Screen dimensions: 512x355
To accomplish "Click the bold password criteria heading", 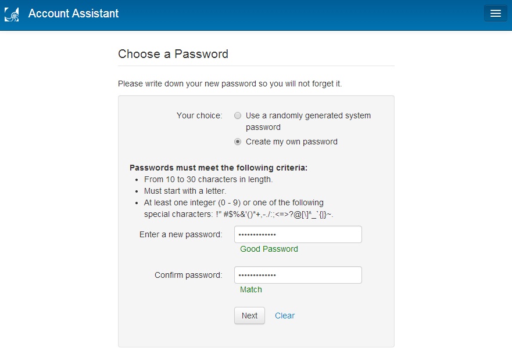I will (219, 168).
